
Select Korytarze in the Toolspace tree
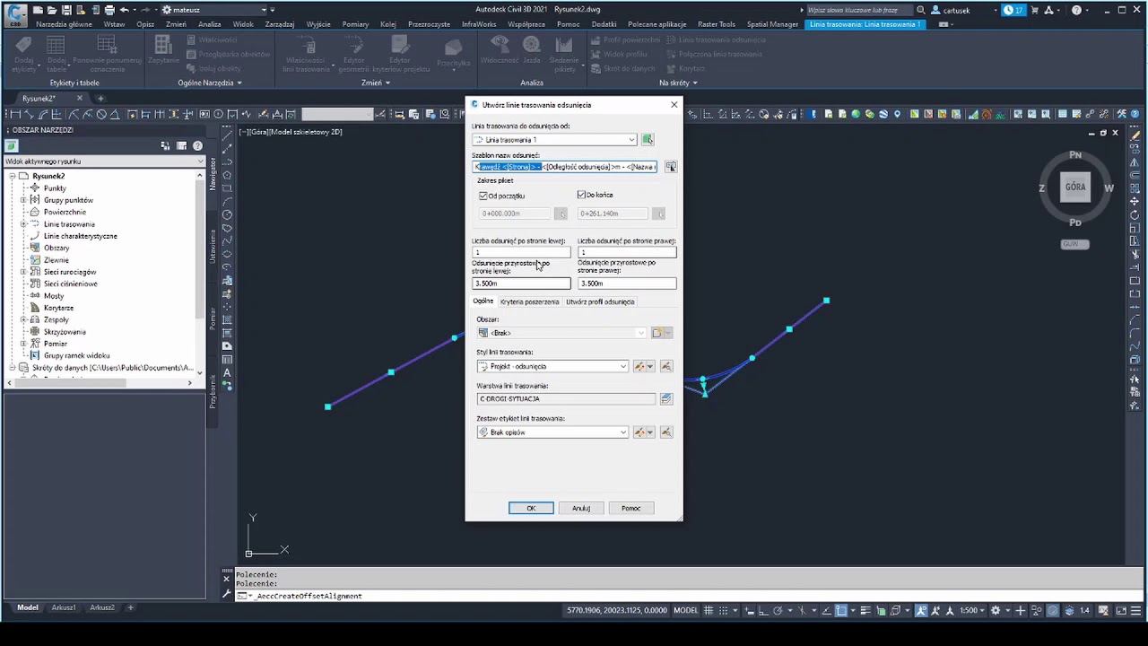point(58,308)
